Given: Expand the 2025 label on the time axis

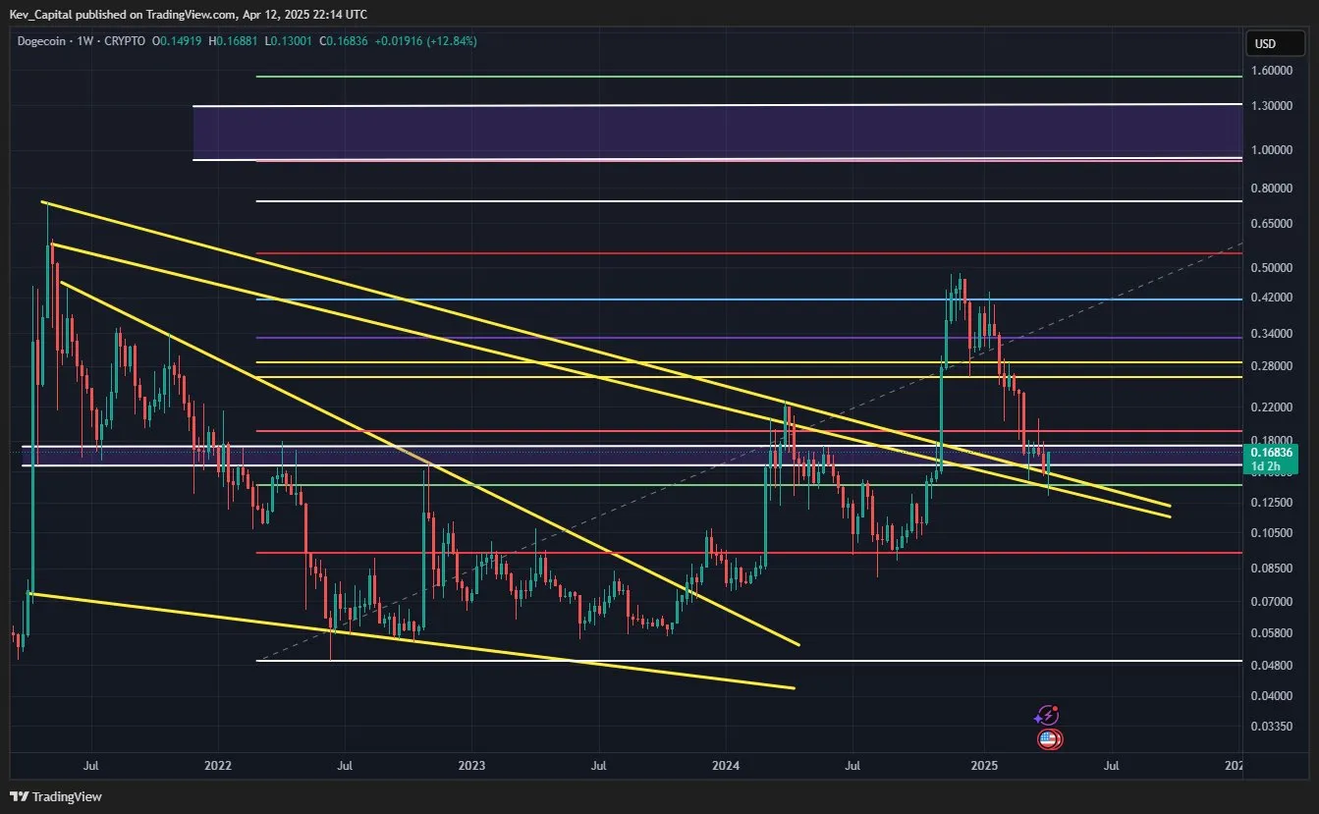Looking at the screenshot, I should [x=987, y=765].
